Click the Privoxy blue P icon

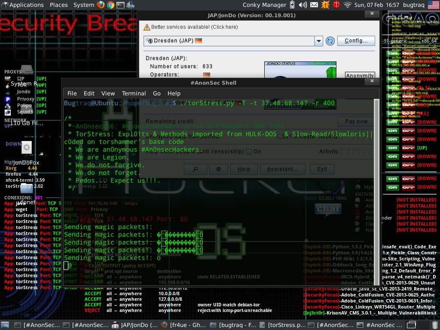pos(8,99)
